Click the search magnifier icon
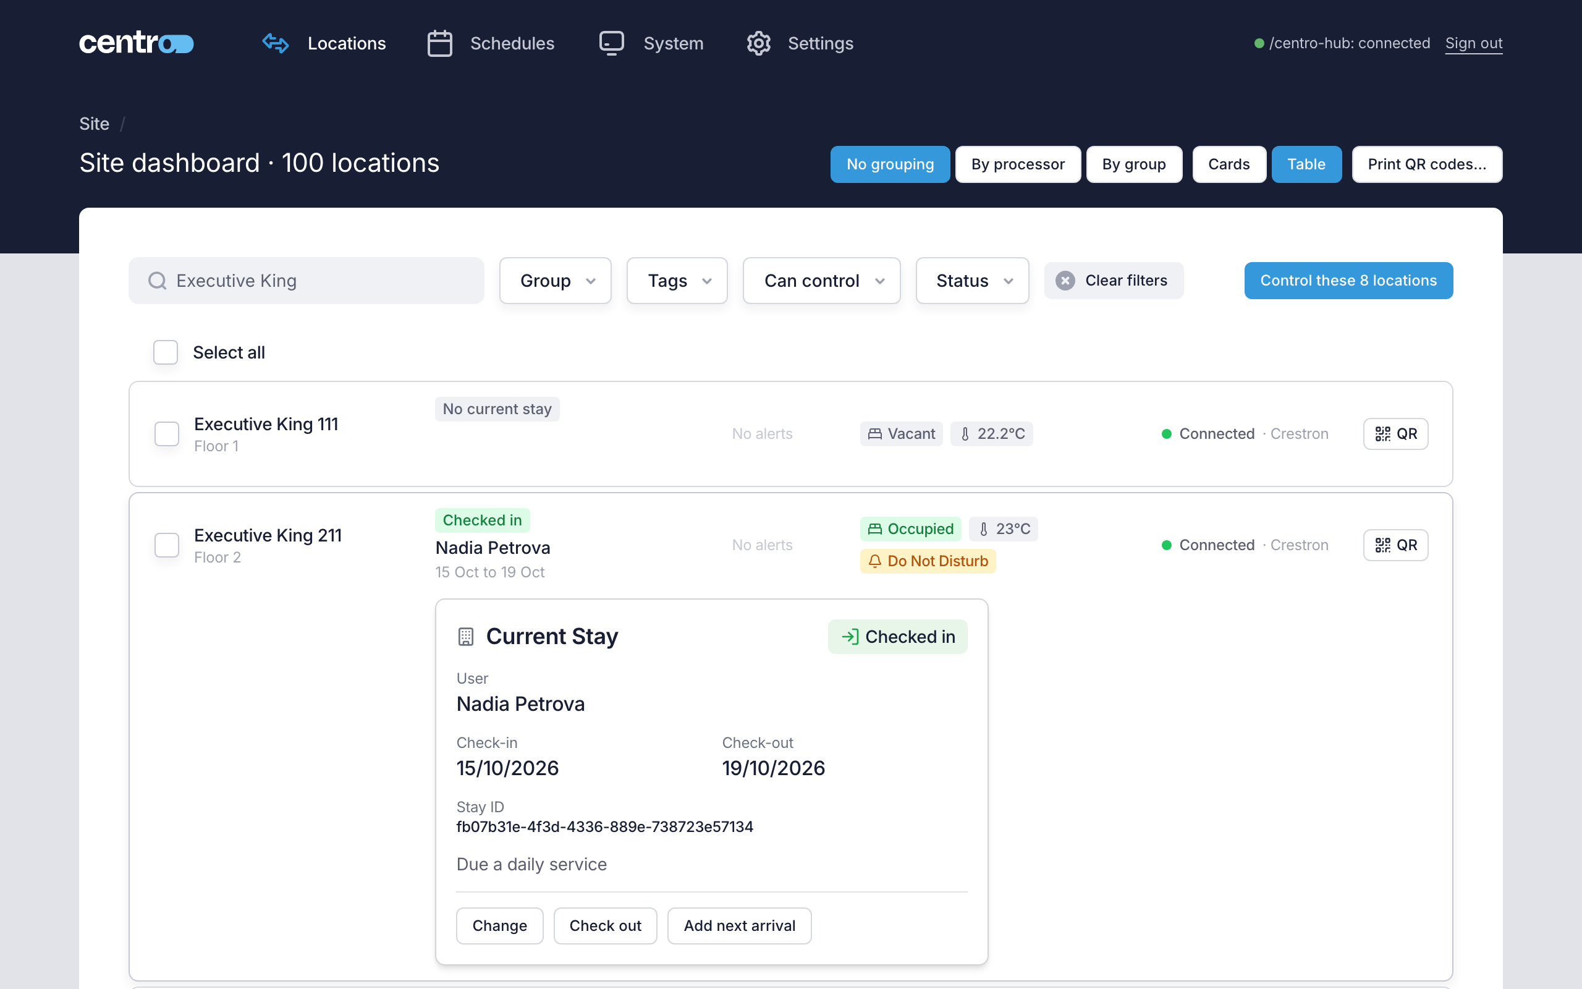 pos(157,281)
